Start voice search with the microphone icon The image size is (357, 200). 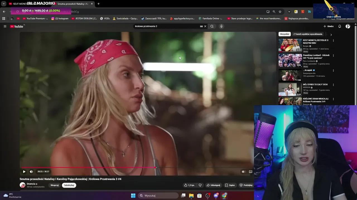[x=221, y=26]
